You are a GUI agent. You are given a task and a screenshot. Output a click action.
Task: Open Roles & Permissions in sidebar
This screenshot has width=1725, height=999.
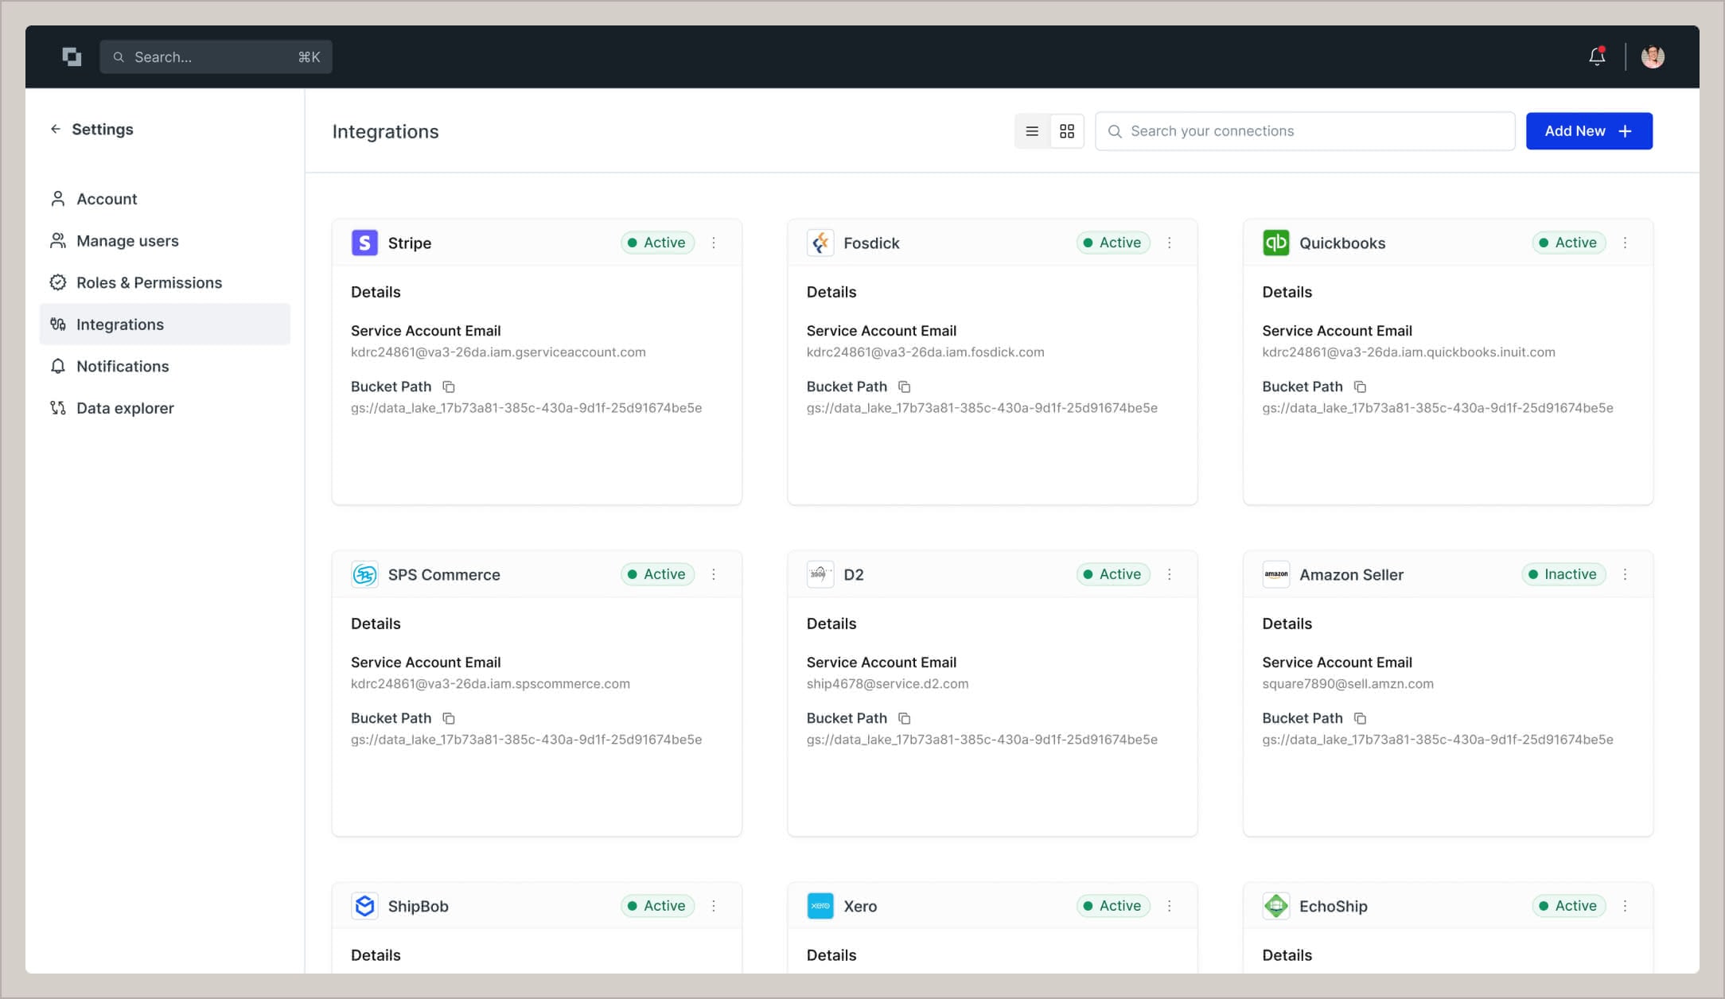pos(149,282)
